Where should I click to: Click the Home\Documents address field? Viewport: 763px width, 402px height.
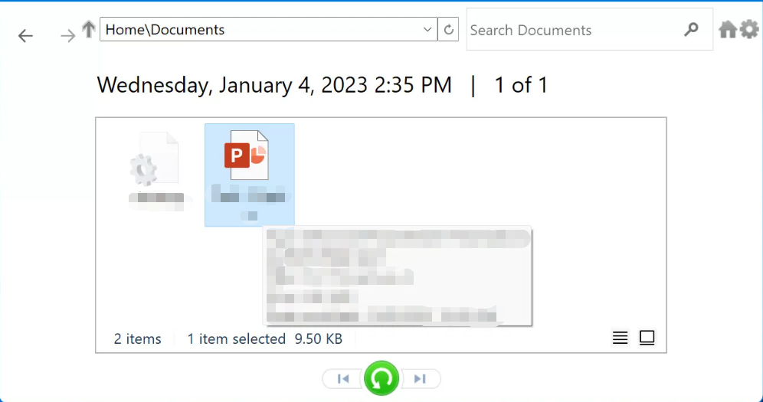click(259, 30)
